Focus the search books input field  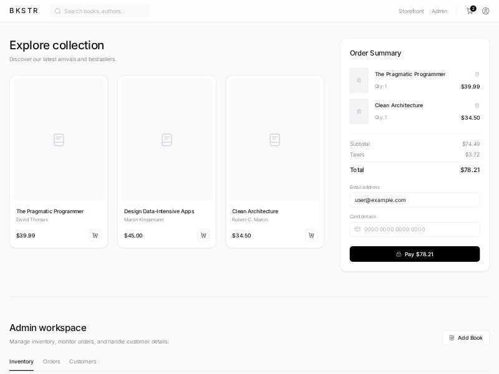(103, 11)
